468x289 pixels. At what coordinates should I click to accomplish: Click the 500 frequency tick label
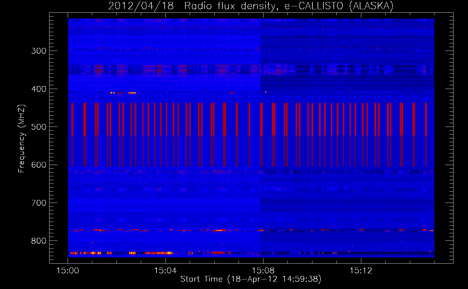point(39,127)
